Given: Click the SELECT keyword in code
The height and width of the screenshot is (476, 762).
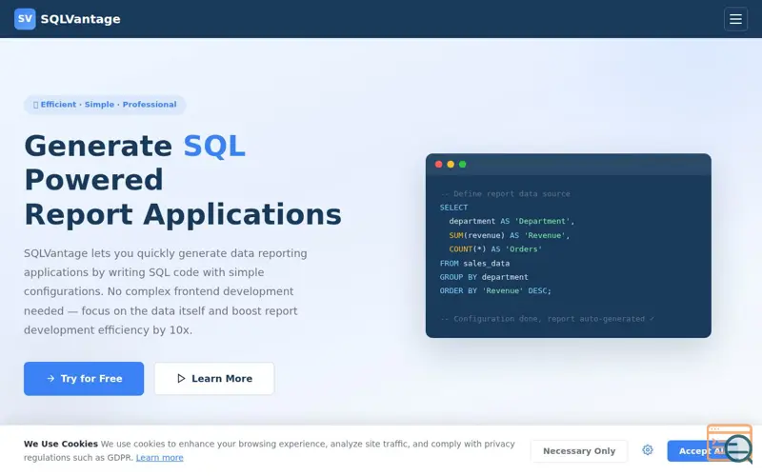Looking at the screenshot, I should [x=454, y=208].
